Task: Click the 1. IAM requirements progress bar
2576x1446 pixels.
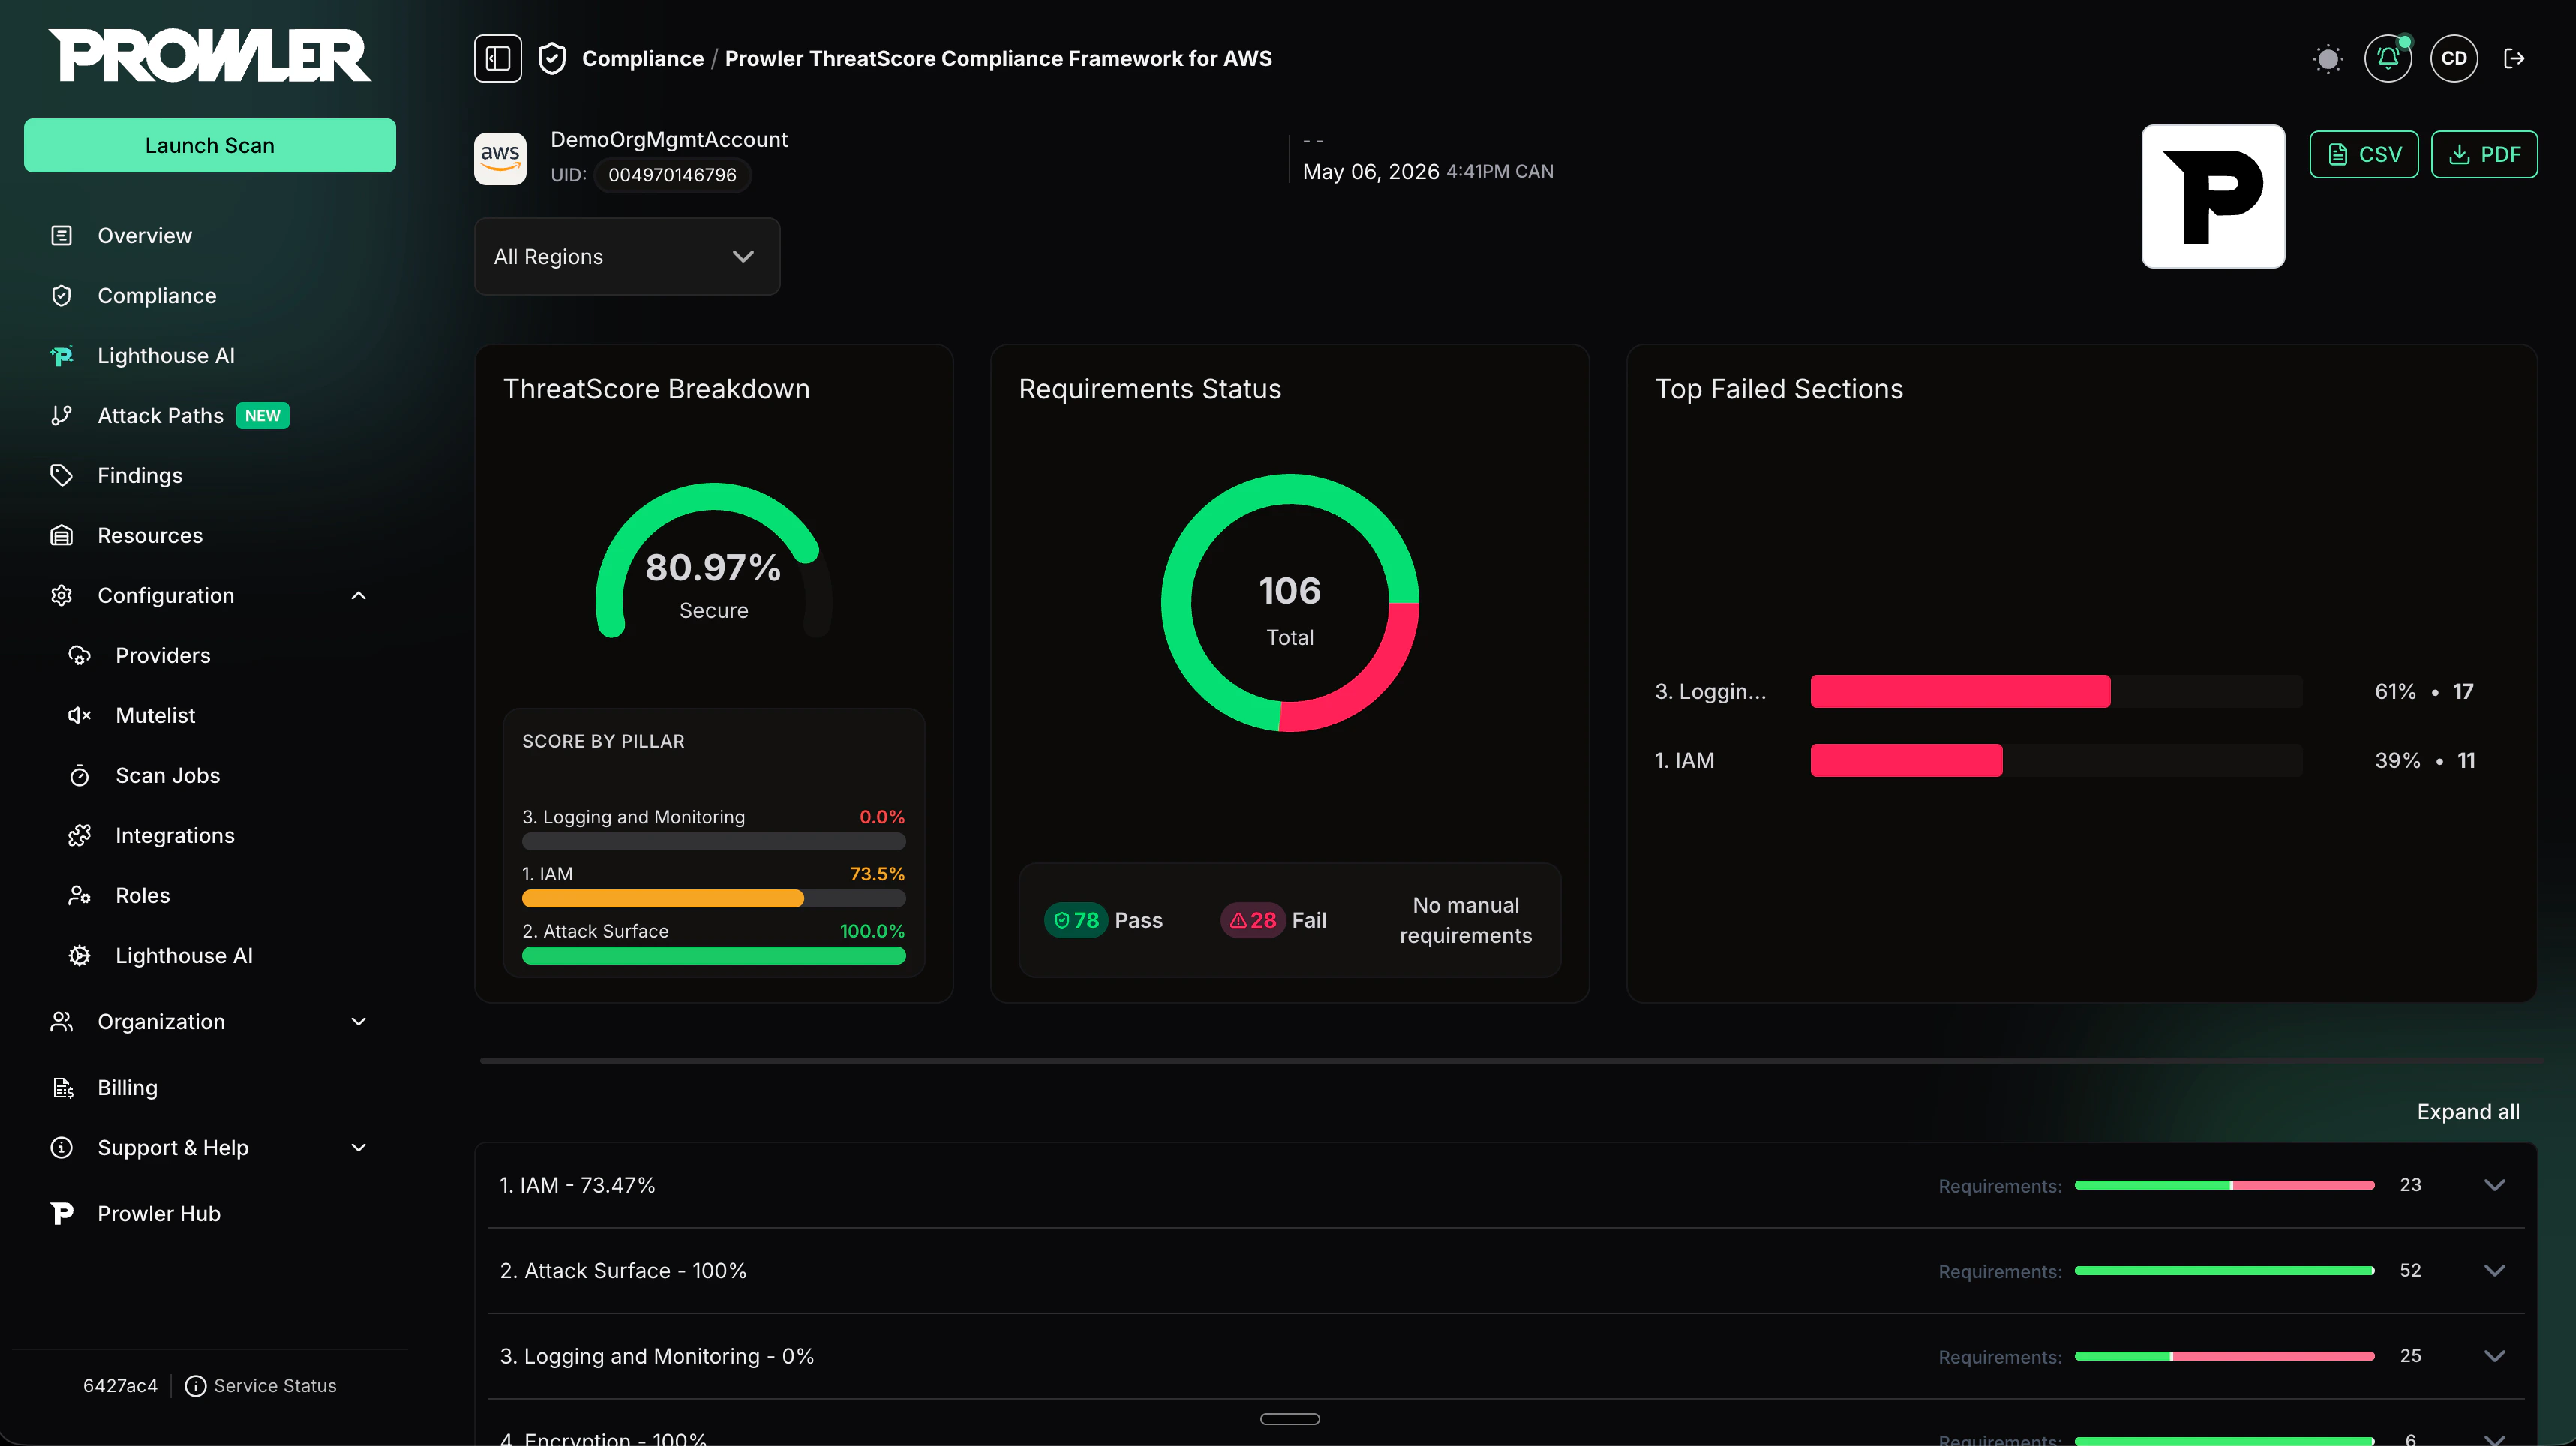Action: [x=2224, y=1185]
